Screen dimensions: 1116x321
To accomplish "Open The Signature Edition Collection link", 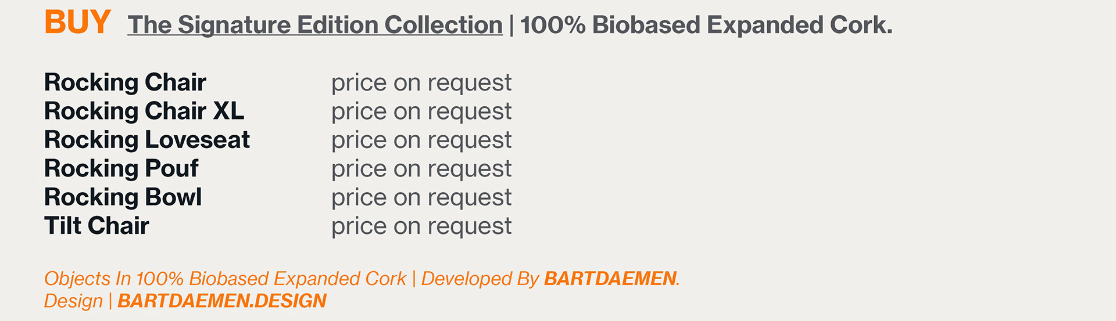I will pyautogui.click(x=315, y=25).
